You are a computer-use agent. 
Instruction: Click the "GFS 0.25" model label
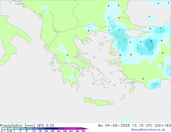pos(46,126)
